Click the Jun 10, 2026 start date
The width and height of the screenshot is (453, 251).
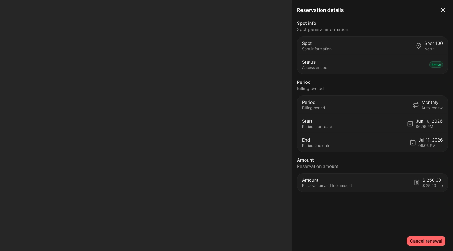pyautogui.click(x=429, y=121)
